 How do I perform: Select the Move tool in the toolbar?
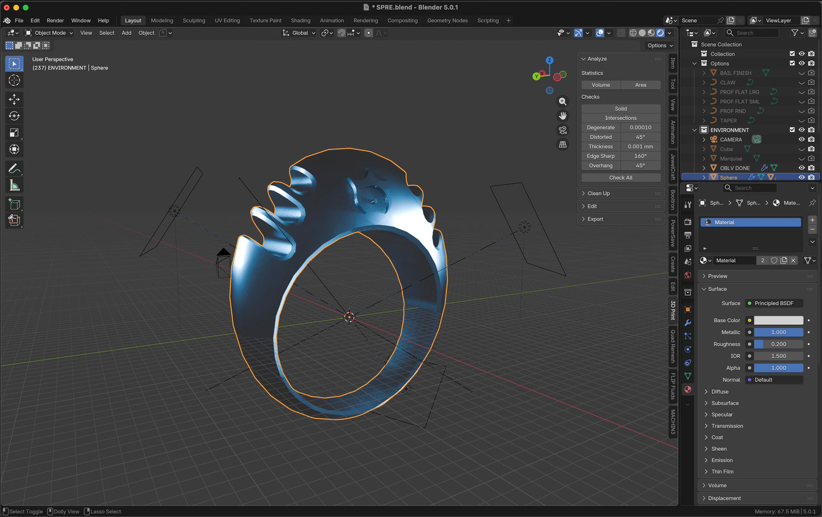click(x=14, y=99)
